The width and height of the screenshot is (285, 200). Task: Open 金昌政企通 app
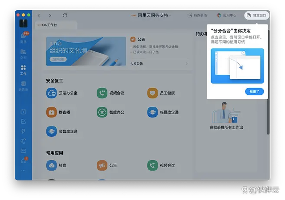(62, 131)
